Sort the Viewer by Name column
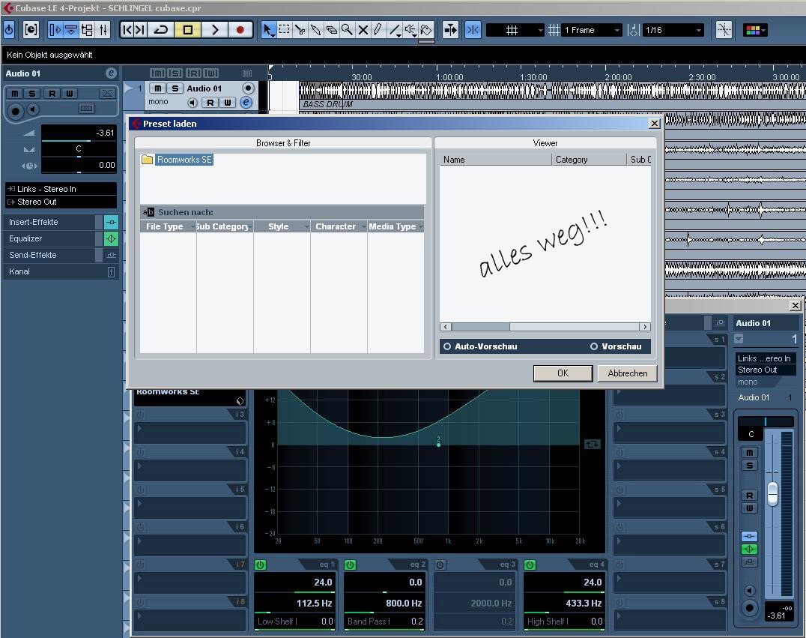The image size is (806, 638). (x=496, y=160)
